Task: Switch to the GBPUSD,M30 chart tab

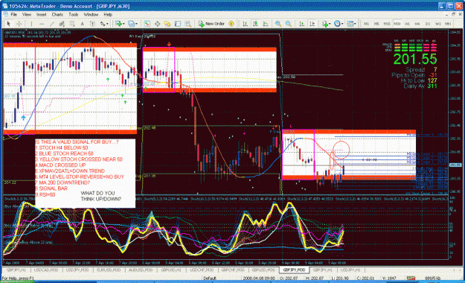Action: coord(263,270)
